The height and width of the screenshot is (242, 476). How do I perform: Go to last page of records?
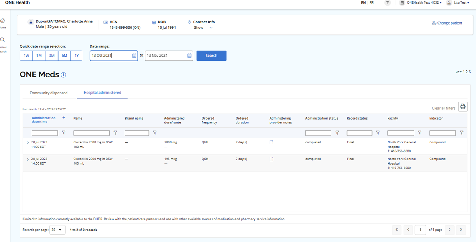pos(461,230)
